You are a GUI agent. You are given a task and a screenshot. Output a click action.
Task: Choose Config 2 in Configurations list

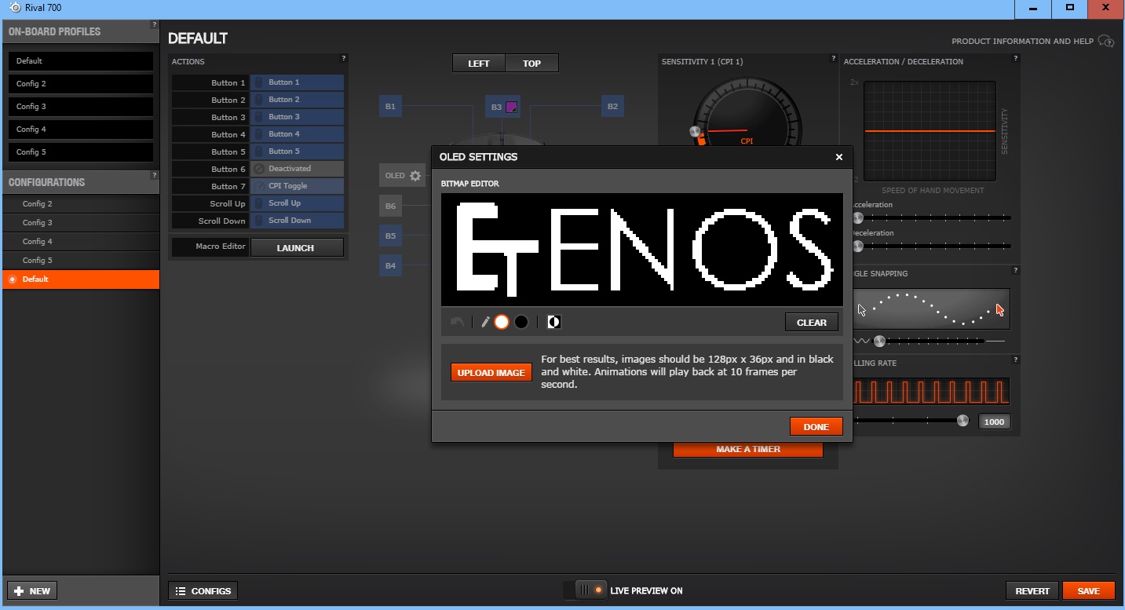81,204
